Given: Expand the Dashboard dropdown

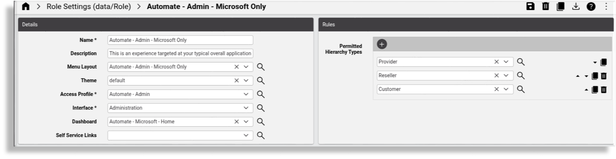Looking at the screenshot, I should click(246, 122).
